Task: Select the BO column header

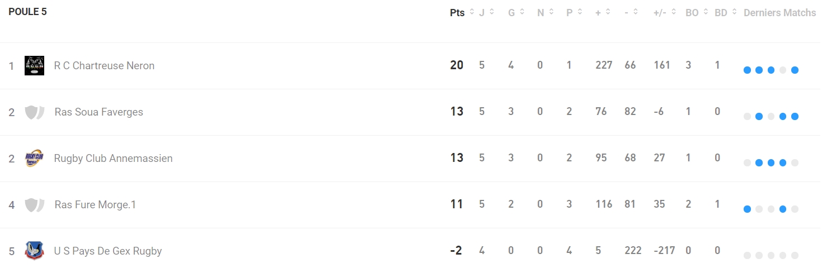Action: pyautogui.click(x=692, y=12)
